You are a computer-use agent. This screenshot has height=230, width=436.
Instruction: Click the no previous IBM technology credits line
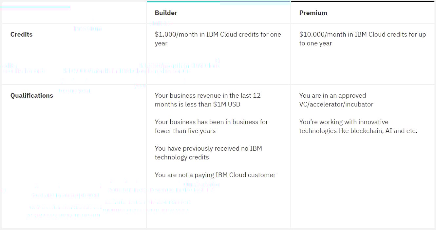pos(208,153)
